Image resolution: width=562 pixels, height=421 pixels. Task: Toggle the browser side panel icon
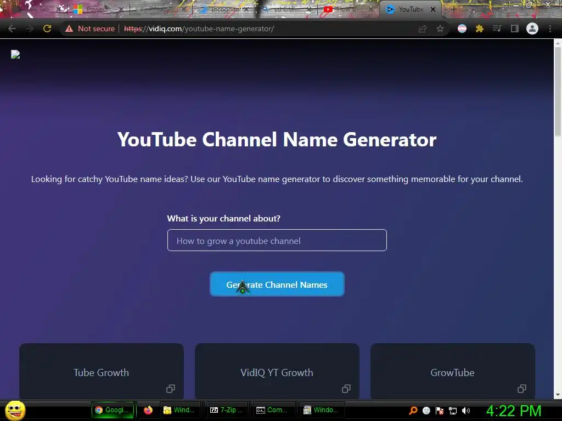click(x=515, y=29)
